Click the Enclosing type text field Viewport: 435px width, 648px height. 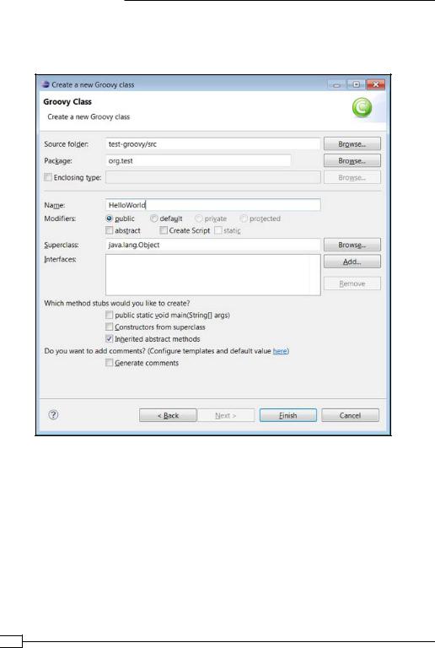tap(213, 177)
